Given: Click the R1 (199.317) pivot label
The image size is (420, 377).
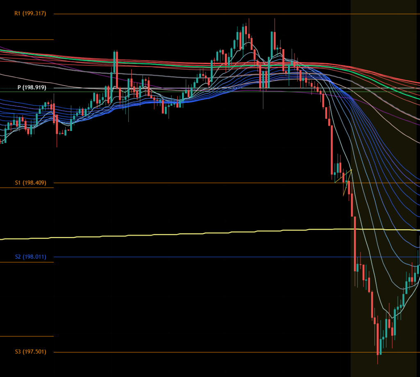Looking at the screenshot, I should click(x=30, y=14).
